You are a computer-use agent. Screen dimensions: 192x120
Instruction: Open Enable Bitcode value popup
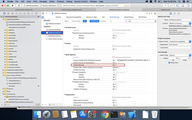[114, 65]
